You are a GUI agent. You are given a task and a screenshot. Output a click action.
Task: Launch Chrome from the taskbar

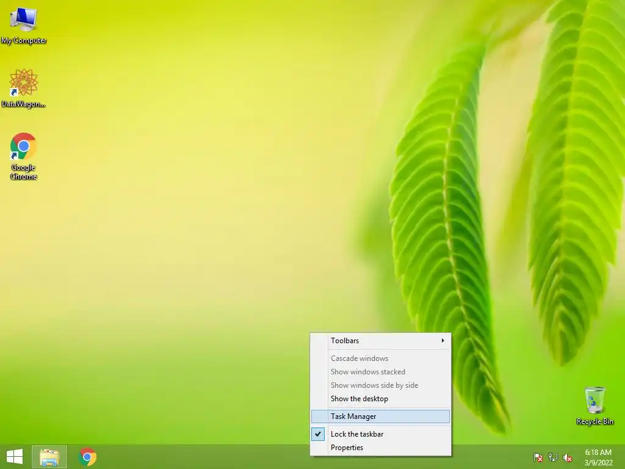(87, 457)
